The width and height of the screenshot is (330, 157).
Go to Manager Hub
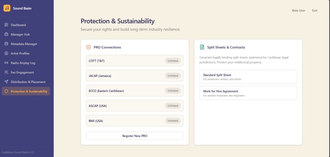[26, 34]
